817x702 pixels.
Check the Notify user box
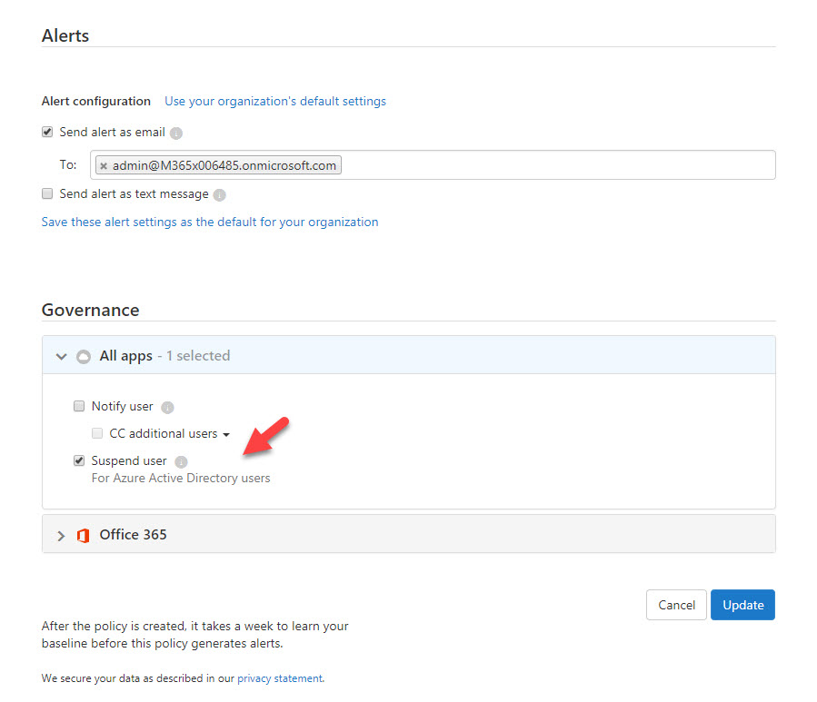pos(79,406)
